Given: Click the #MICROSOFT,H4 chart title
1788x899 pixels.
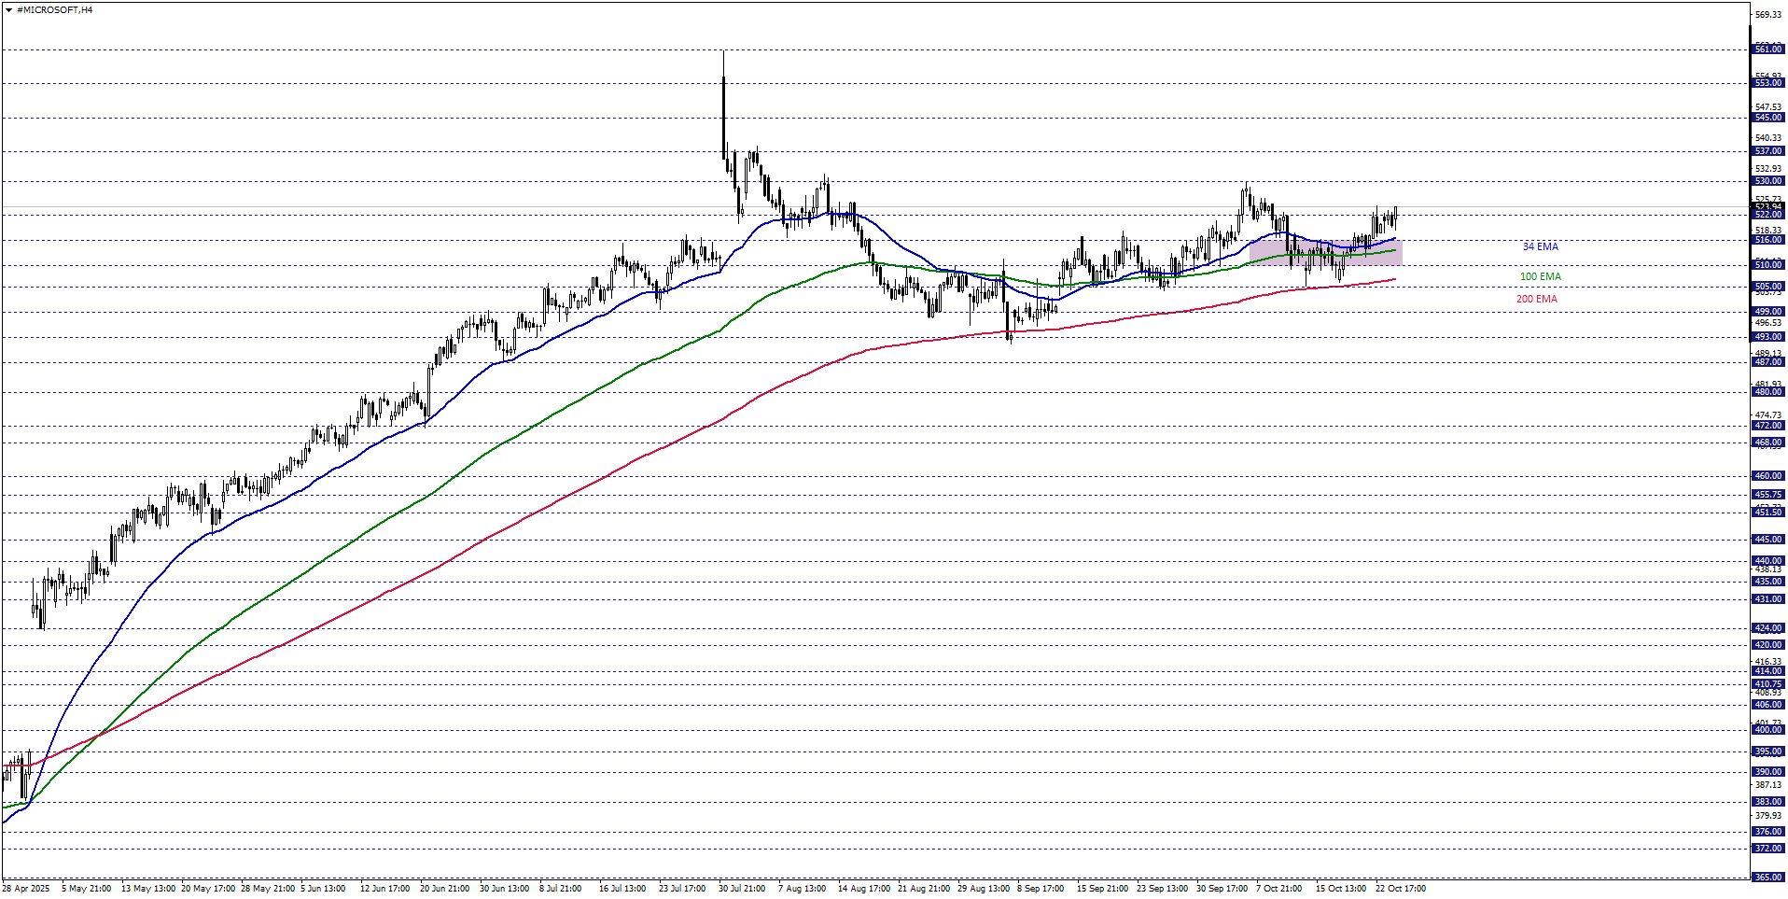Looking at the screenshot, I should [x=54, y=10].
